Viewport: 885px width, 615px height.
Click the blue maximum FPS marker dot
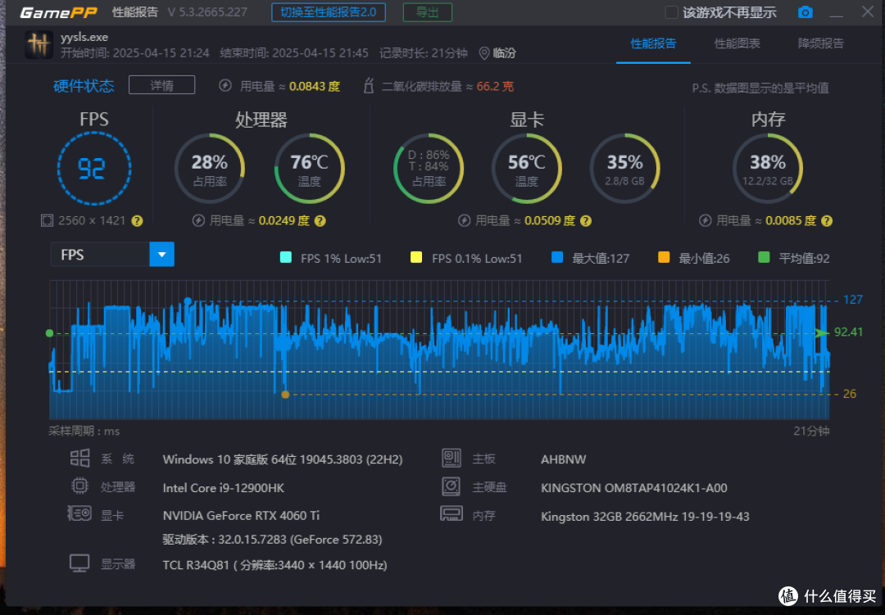click(x=188, y=301)
